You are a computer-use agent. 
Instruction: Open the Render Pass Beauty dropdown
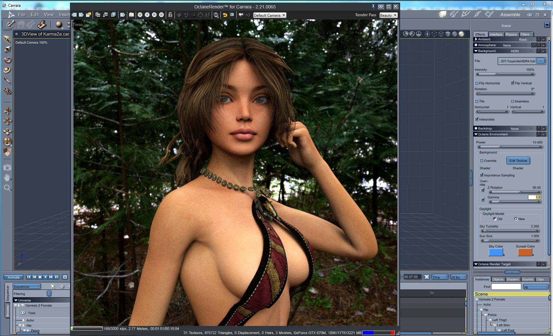pyautogui.click(x=388, y=15)
